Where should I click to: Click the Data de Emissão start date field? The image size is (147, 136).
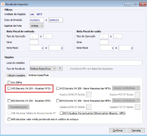pyautogui.click(x=37, y=20)
